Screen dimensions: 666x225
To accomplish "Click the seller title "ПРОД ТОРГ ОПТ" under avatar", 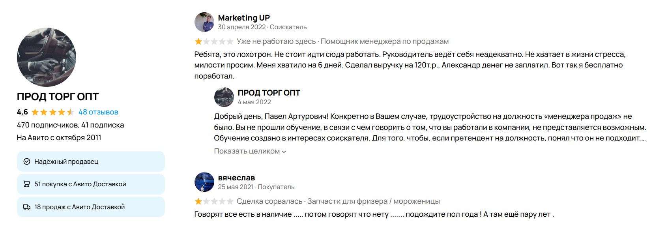I will coord(58,97).
